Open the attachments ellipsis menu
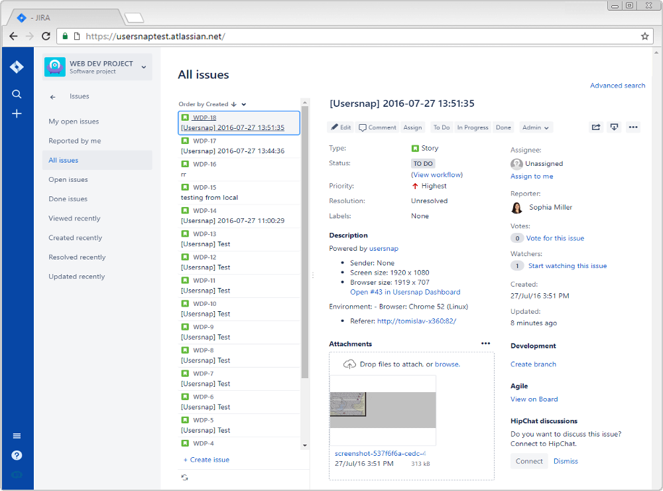663x491 pixels. (x=486, y=343)
